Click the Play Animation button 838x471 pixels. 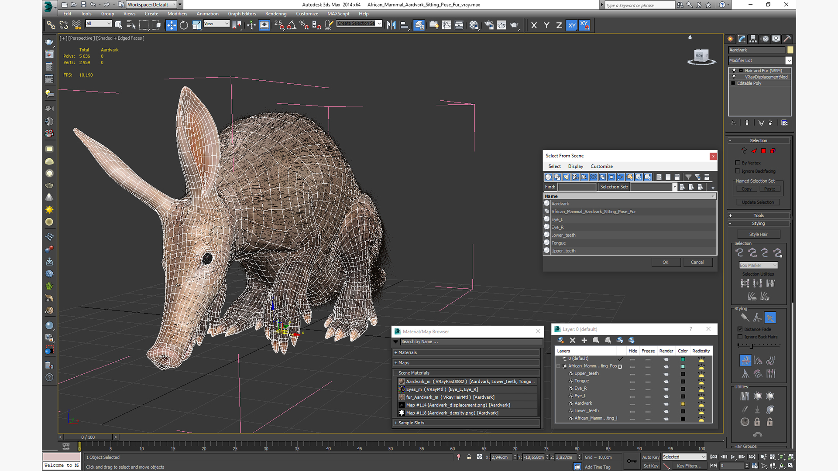pyautogui.click(x=733, y=457)
